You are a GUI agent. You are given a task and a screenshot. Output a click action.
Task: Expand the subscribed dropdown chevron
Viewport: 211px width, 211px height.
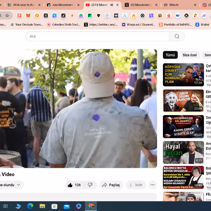(19, 185)
